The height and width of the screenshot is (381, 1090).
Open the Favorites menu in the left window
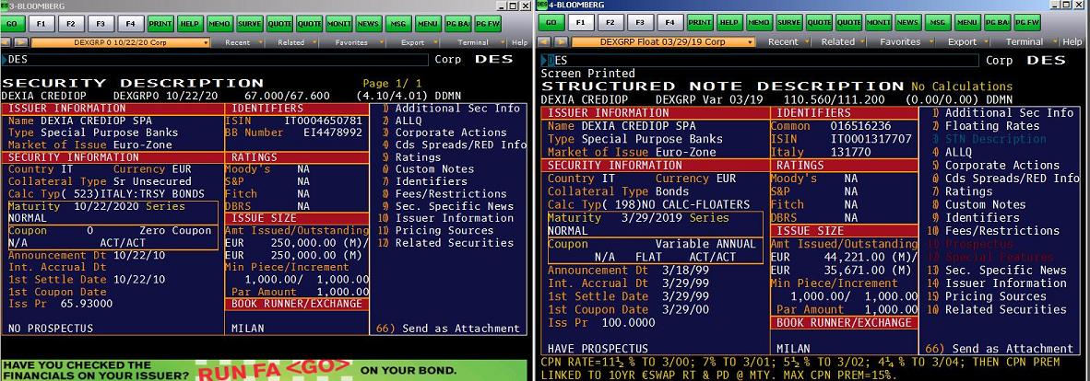coord(356,42)
